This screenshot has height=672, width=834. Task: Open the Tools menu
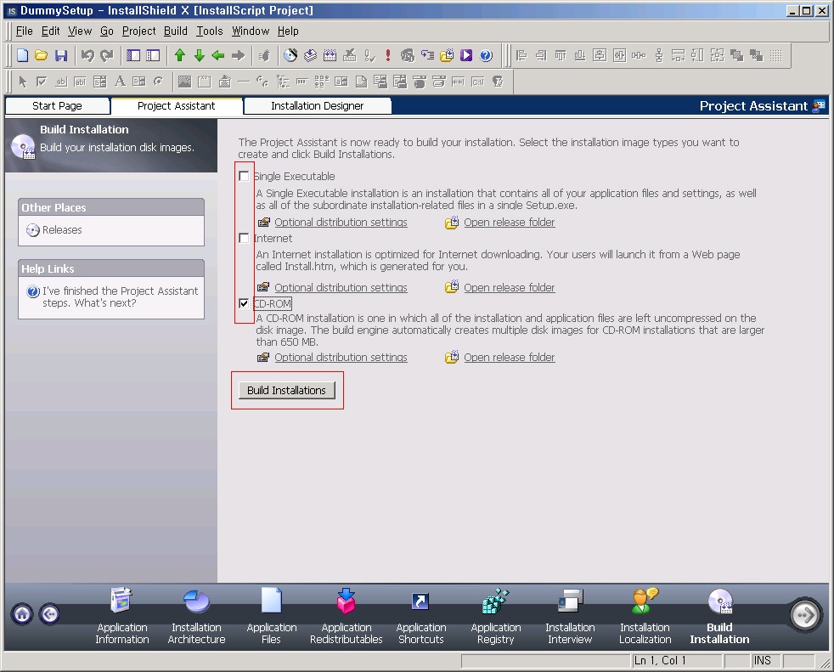[x=210, y=31]
